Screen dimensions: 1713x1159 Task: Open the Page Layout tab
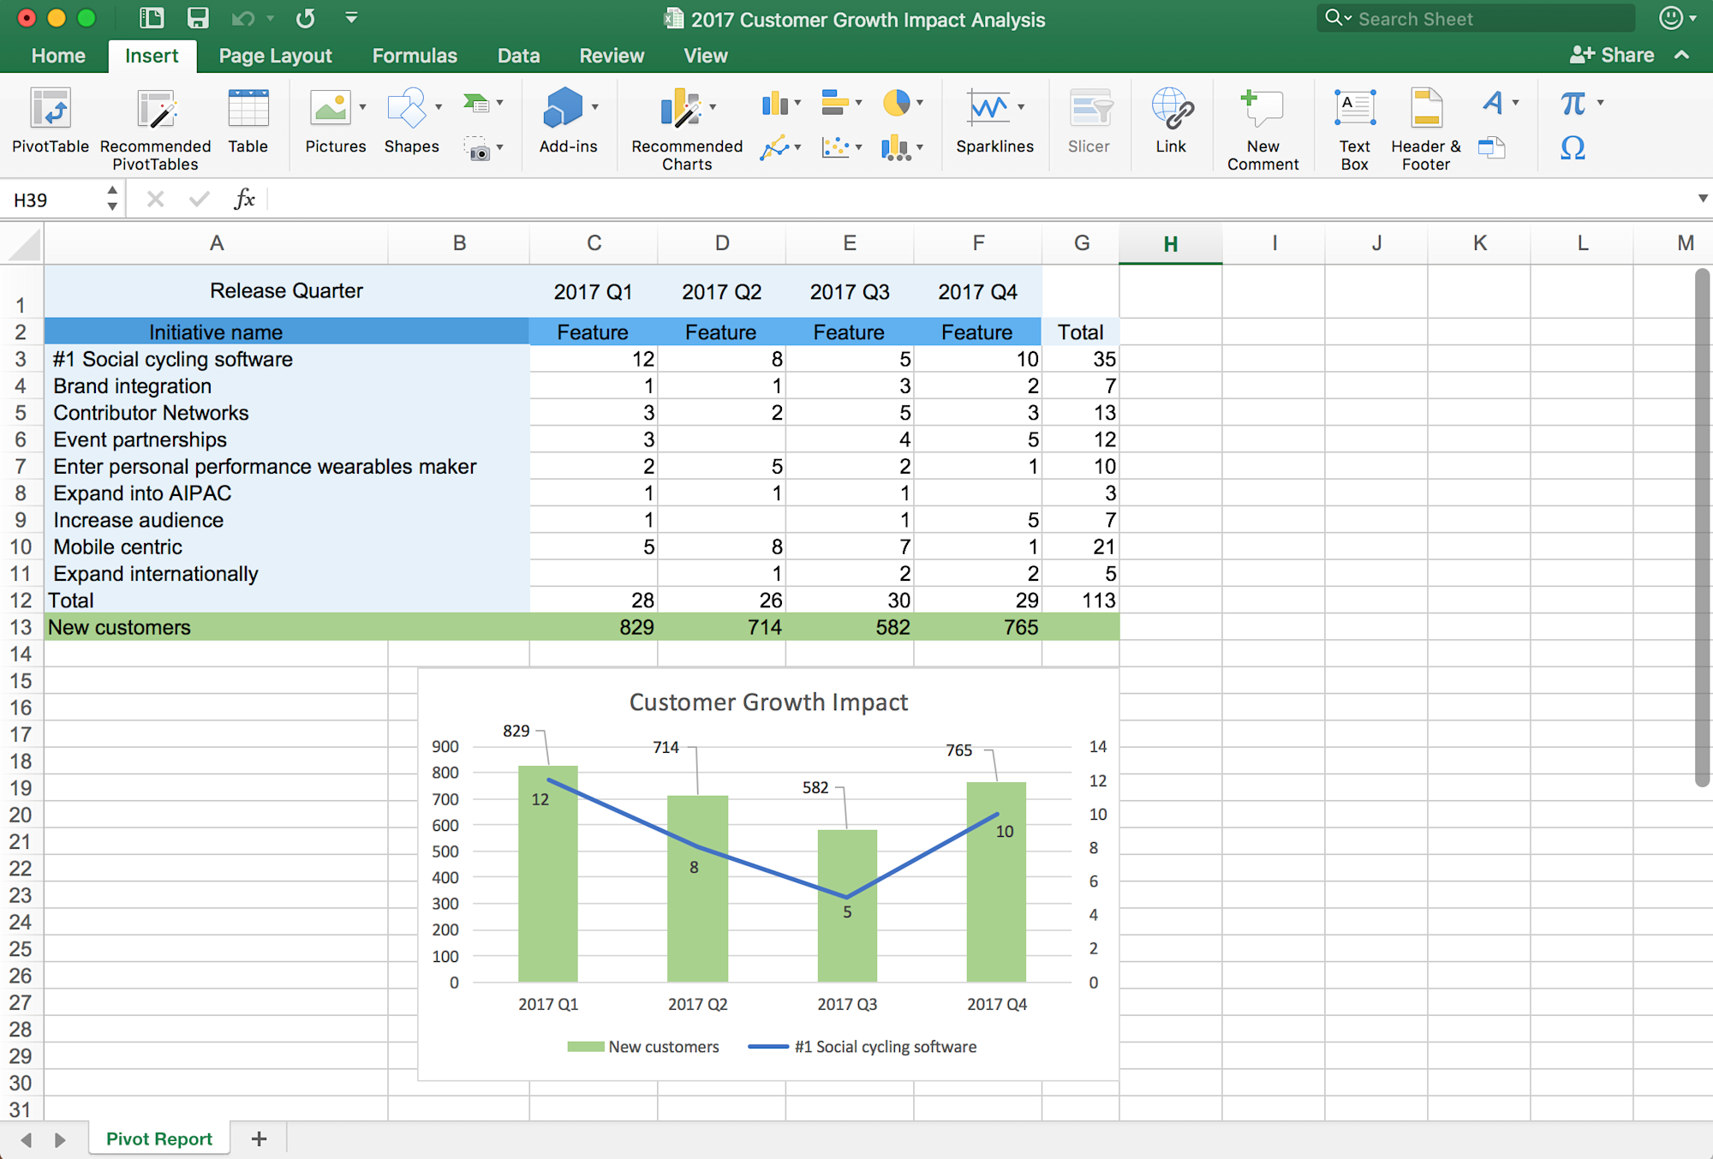(275, 56)
